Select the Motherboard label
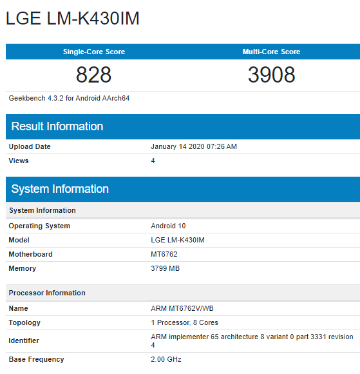 30,254
